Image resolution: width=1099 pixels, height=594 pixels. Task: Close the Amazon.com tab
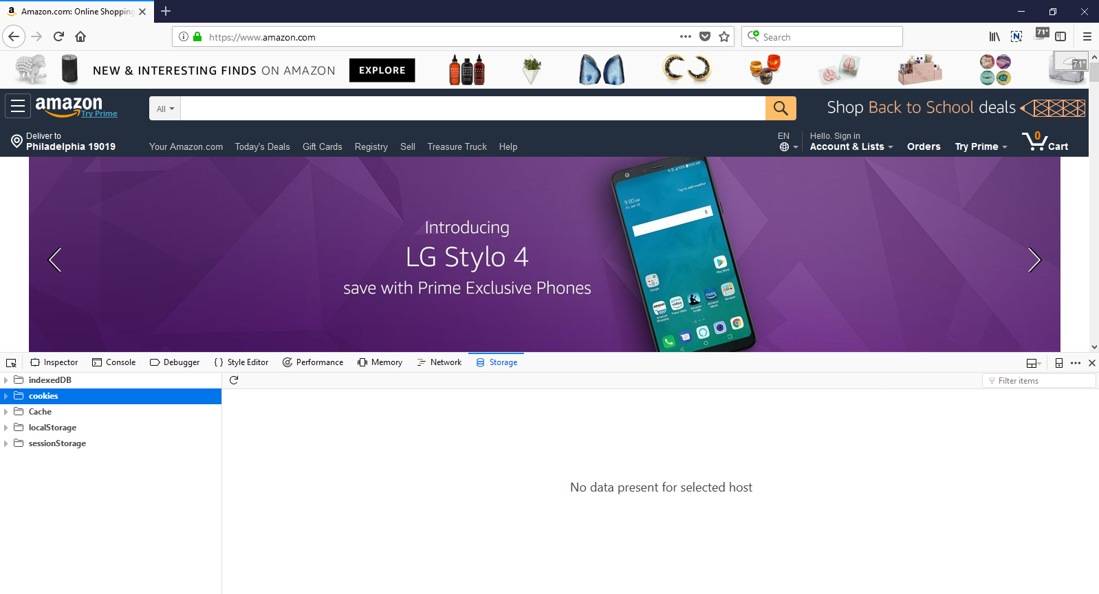[x=142, y=12]
